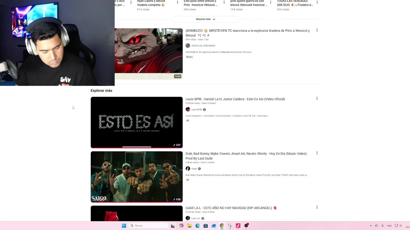The image size is (410, 230).
Task: Open options for the cut-off leftmost short
Action: pos(131,2)
